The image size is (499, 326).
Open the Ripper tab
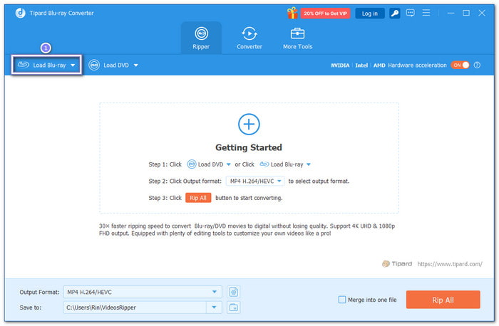(201, 38)
